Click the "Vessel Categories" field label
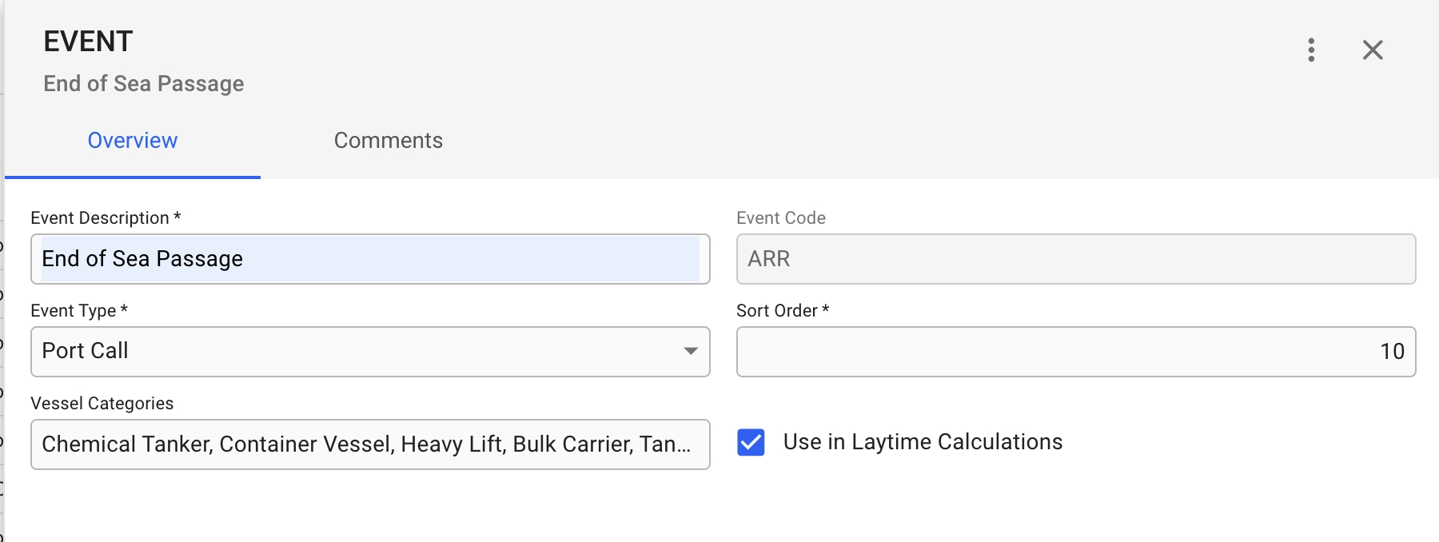Image resolution: width=1439 pixels, height=542 pixels. 102,404
